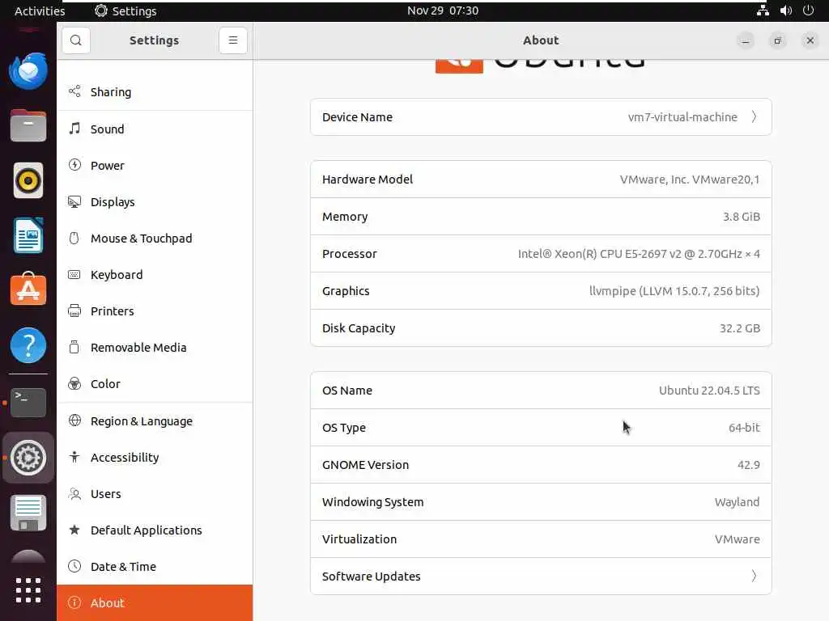Screen dimensions: 829x621
Task: Expand Device Name row chevron
Action: click(x=754, y=116)
